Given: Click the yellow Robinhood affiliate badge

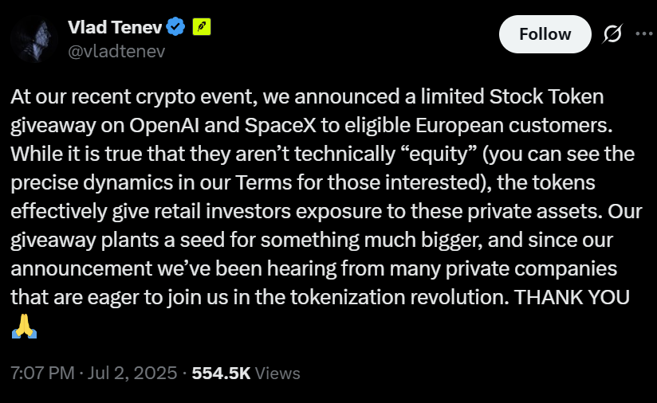Looking at the screenshot, I should pos(203,27).
